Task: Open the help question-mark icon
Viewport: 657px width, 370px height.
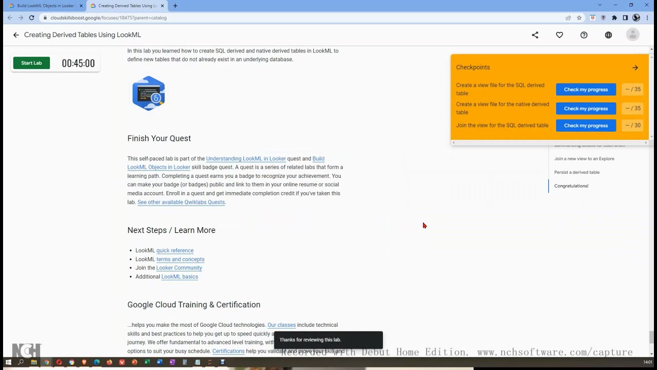Action: point(584,35)
